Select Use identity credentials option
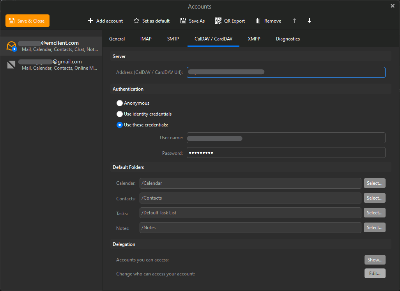The width and height of the screenshot is (400, 291). click(x=120, y=114)
